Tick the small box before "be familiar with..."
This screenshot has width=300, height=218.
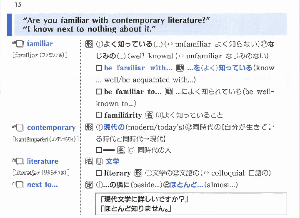(99, 68)
